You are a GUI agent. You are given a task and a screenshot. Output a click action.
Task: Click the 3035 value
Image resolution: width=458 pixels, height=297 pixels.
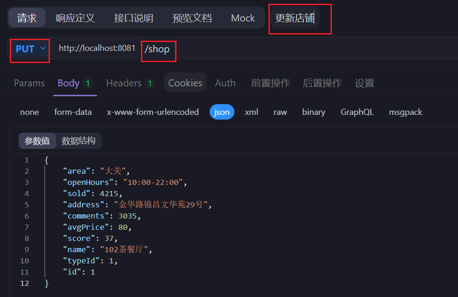point(127,216)
